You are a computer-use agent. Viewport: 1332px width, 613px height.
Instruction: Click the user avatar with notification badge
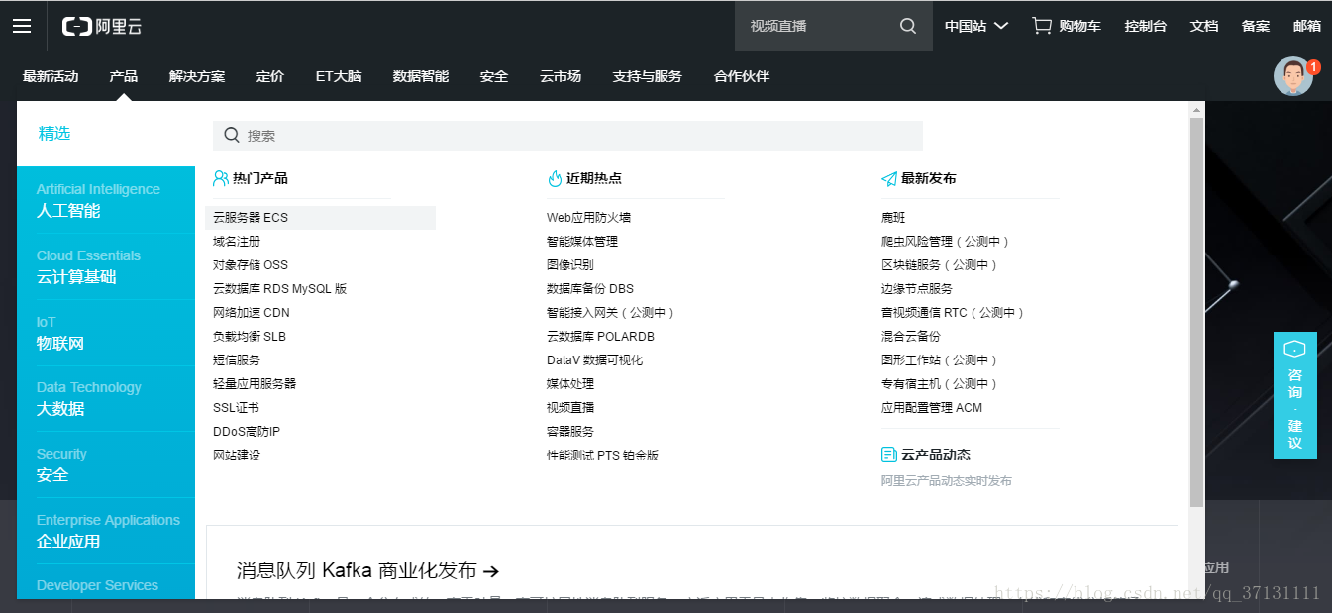[x=1294, y=76]
